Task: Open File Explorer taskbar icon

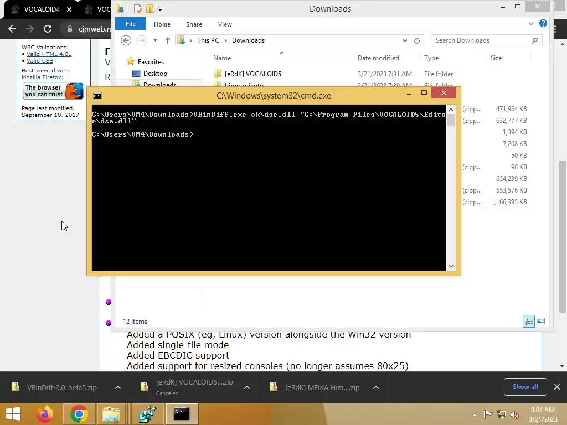Action: click(111, 414)
